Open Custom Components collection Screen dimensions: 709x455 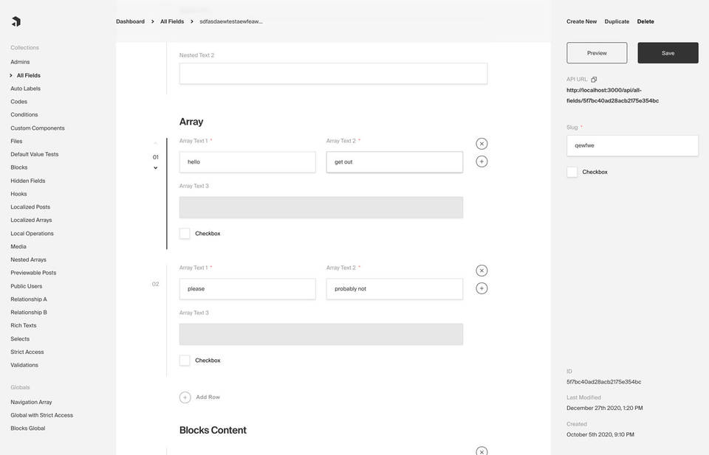coord(38,128)
